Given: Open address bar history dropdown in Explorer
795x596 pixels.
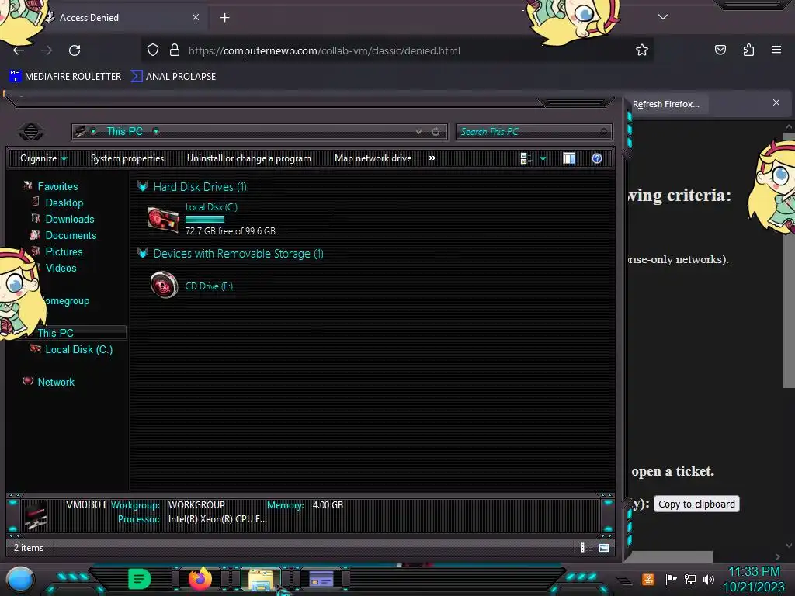Looking at the screenshot, I should pyautogui.click(x=418, y=132).
